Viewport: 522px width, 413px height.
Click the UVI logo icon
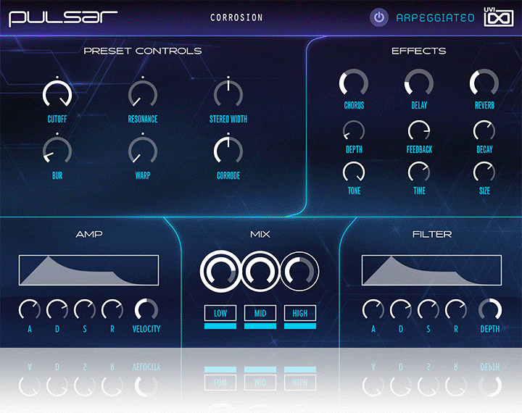pos(499,17)
